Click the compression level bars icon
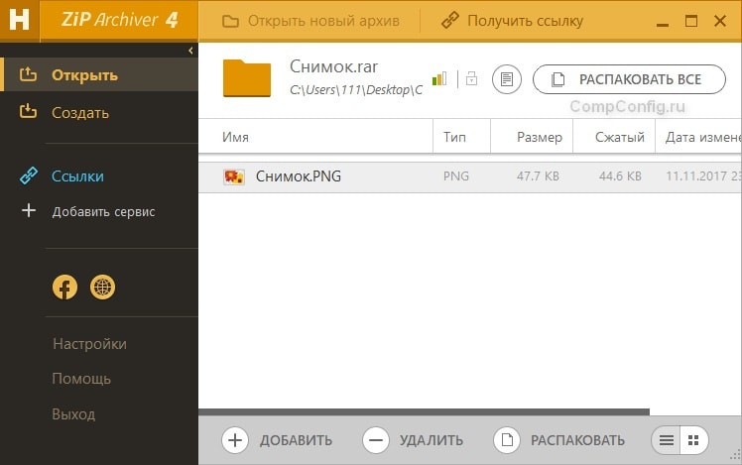The height and width of the screenshot is (465, 742). coord(439,79)
